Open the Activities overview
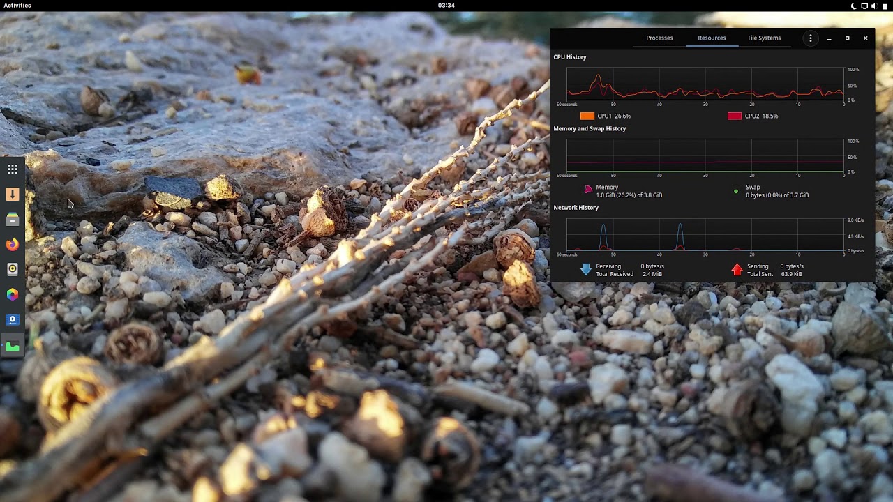This screenshot has width=893, height=502. tap(17, 6)
